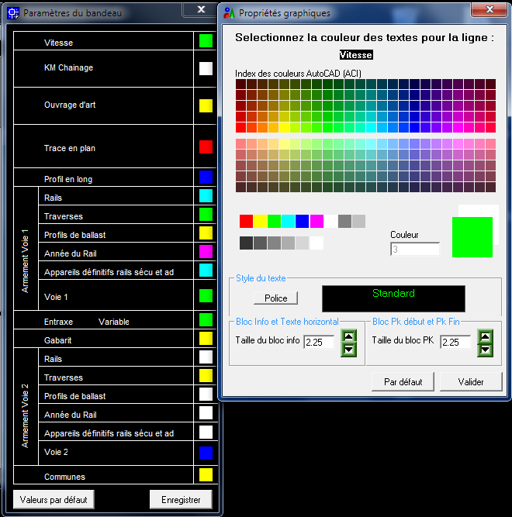Pick the cyan standard color swatch in palette
This screenshot has height=517, width=512.
pos(288,221)
